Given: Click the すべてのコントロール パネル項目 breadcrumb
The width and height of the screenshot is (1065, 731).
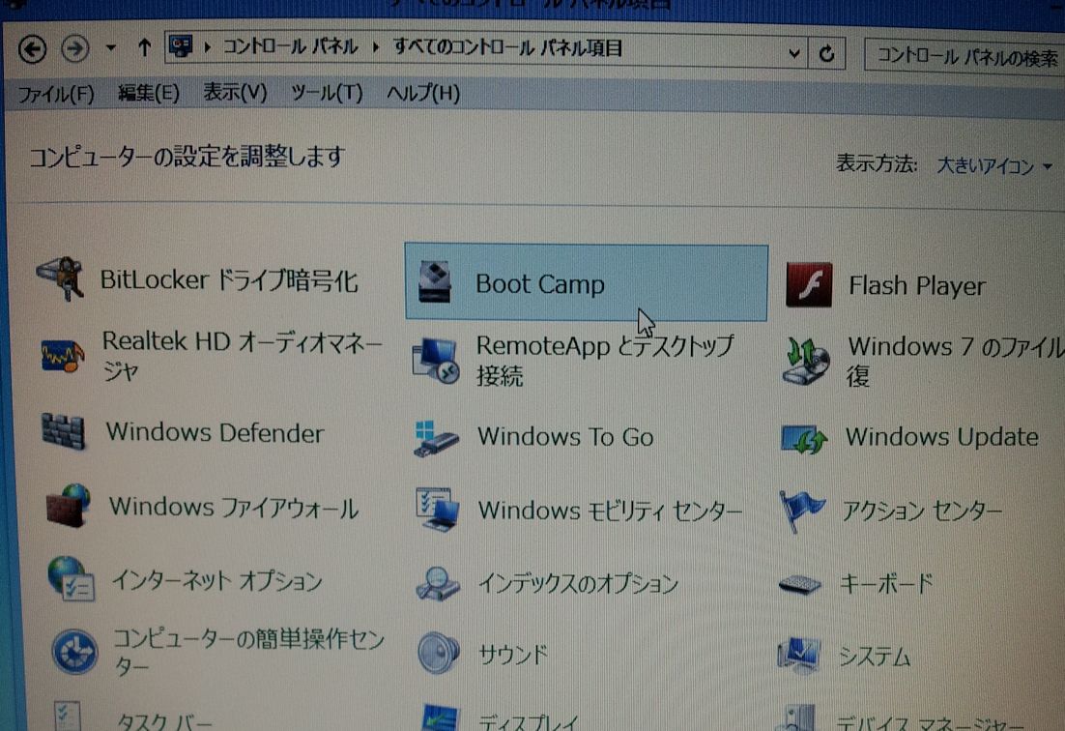Looking at the screenshot, I should pyautogui.click(x=507, y=47).
